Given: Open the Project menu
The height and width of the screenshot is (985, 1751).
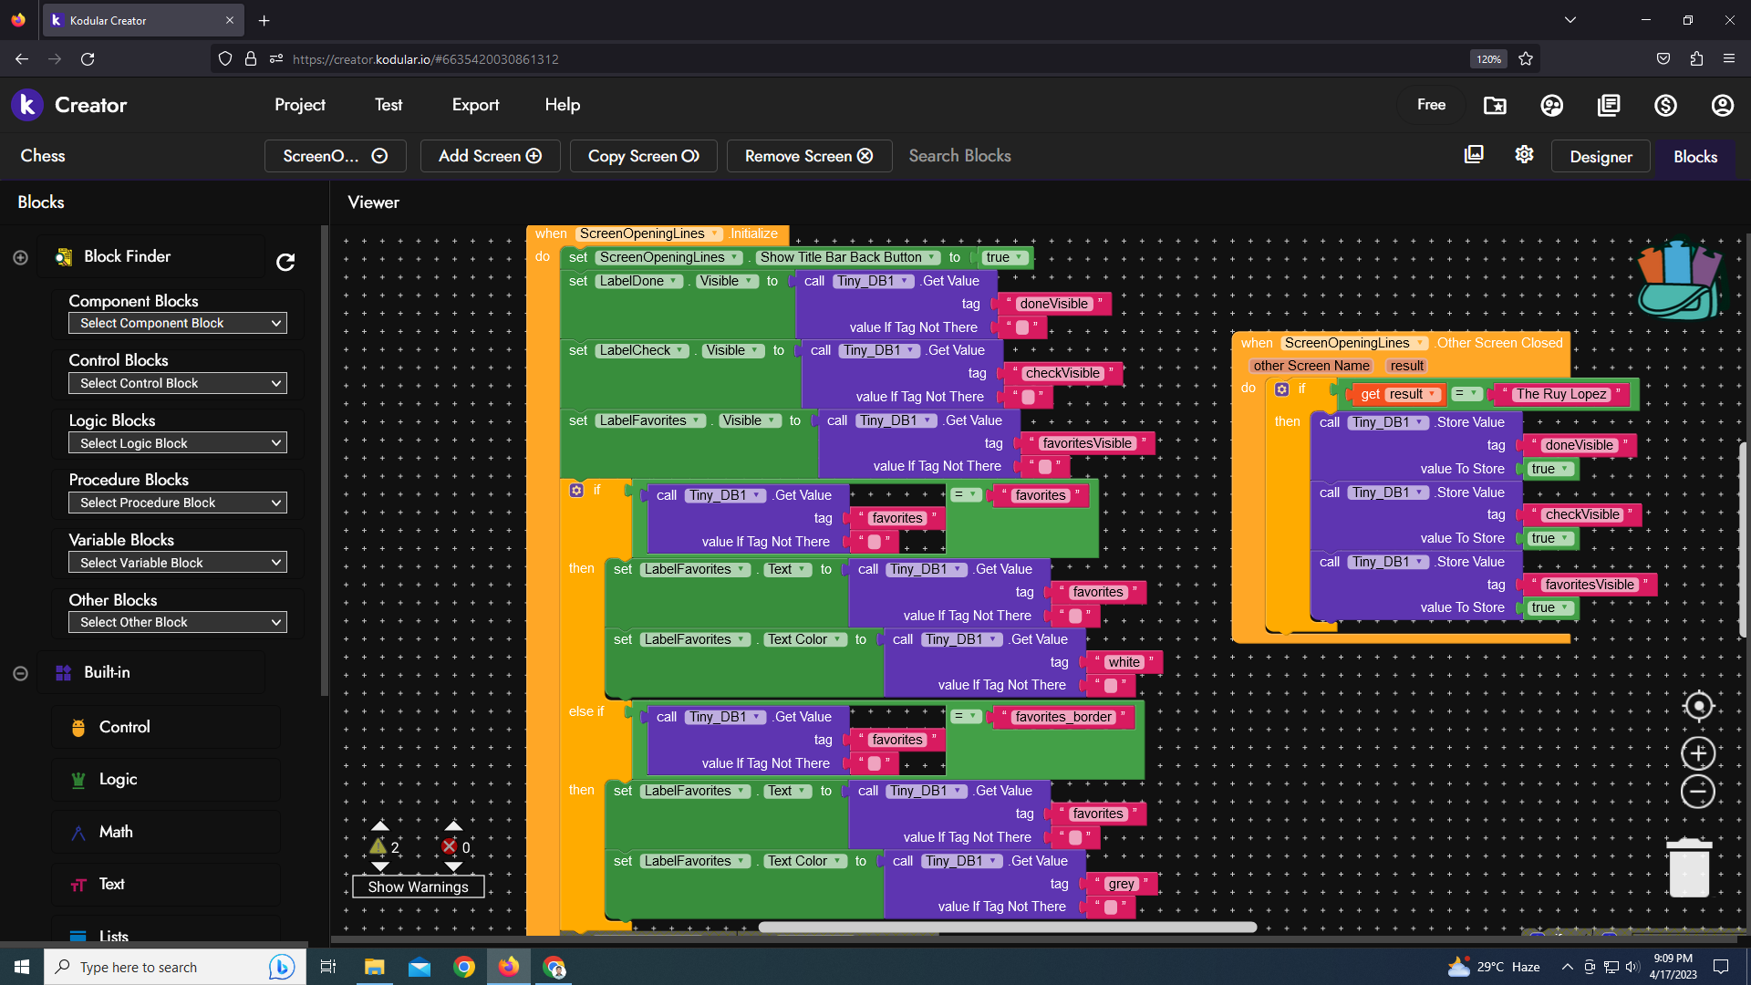Looking at the screenshot, I should [x=300, y=105].
